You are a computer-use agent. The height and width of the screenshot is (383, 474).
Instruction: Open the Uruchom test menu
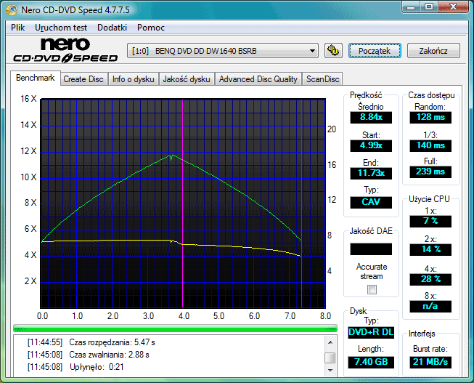point(61,28)
